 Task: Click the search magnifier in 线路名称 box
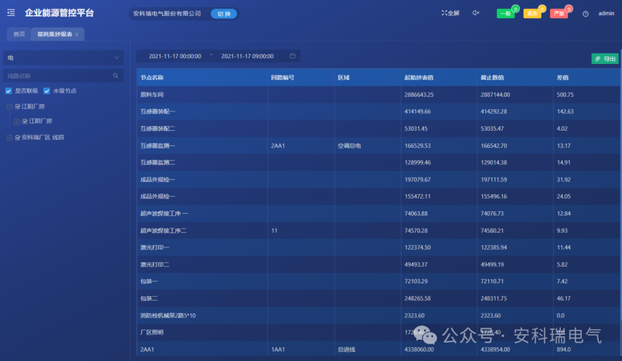point(116,76)
